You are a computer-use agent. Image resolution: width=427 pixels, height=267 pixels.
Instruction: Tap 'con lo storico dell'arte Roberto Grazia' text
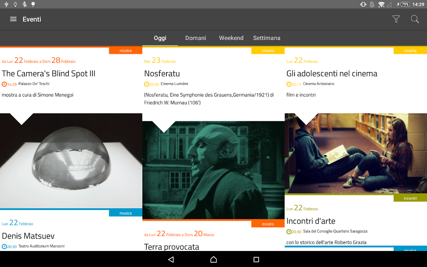click(x=326, y=243)
